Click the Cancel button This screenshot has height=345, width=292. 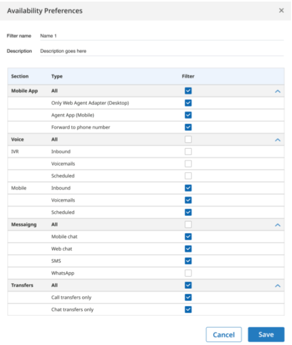tap(224, 334)
